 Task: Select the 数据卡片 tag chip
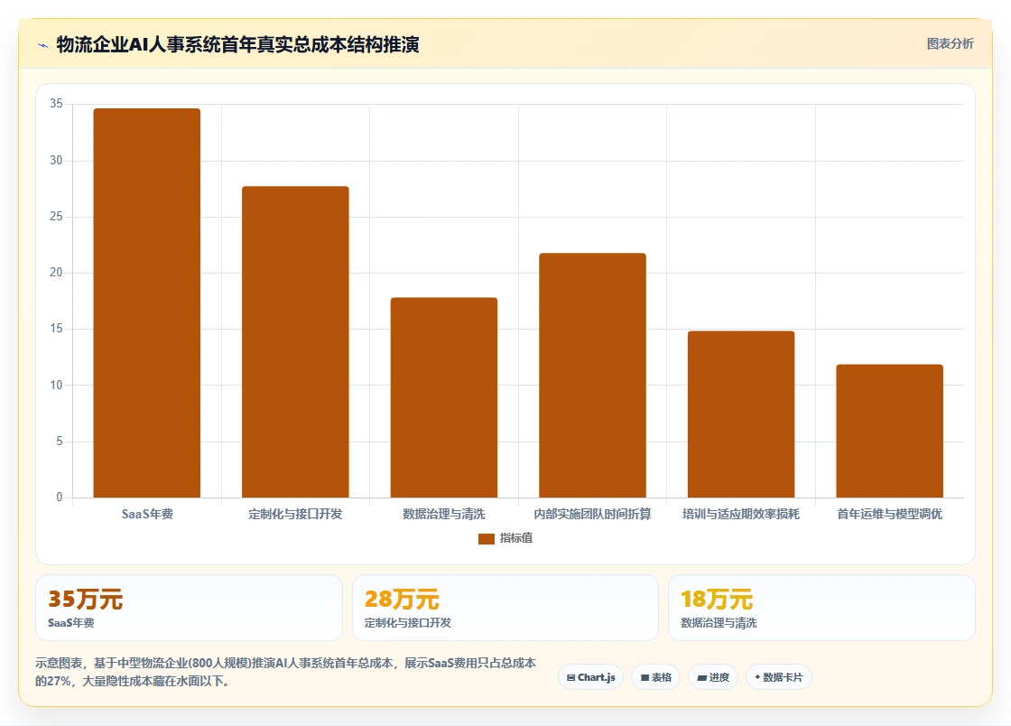pos(778,677)
